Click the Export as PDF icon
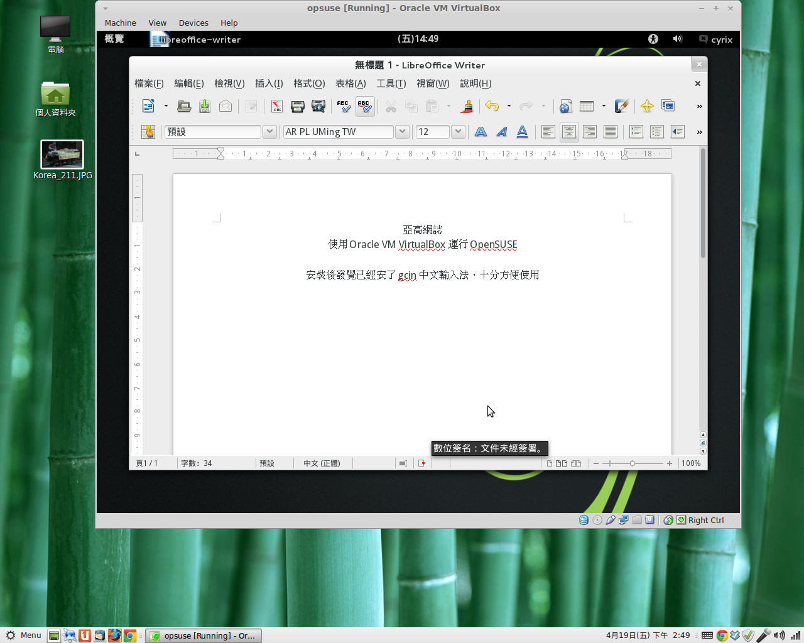Viewport: 804px width, 643px height. pos(277,106)
